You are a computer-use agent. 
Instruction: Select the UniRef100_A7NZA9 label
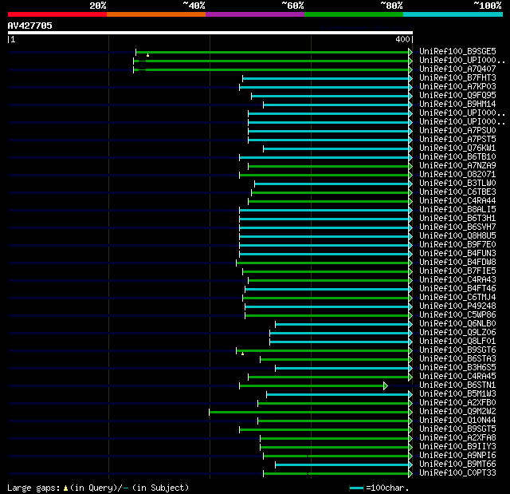click(457, 166)
